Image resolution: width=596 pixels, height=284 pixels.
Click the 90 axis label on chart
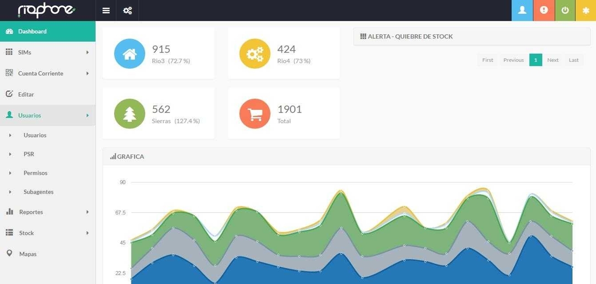(122, 182)
